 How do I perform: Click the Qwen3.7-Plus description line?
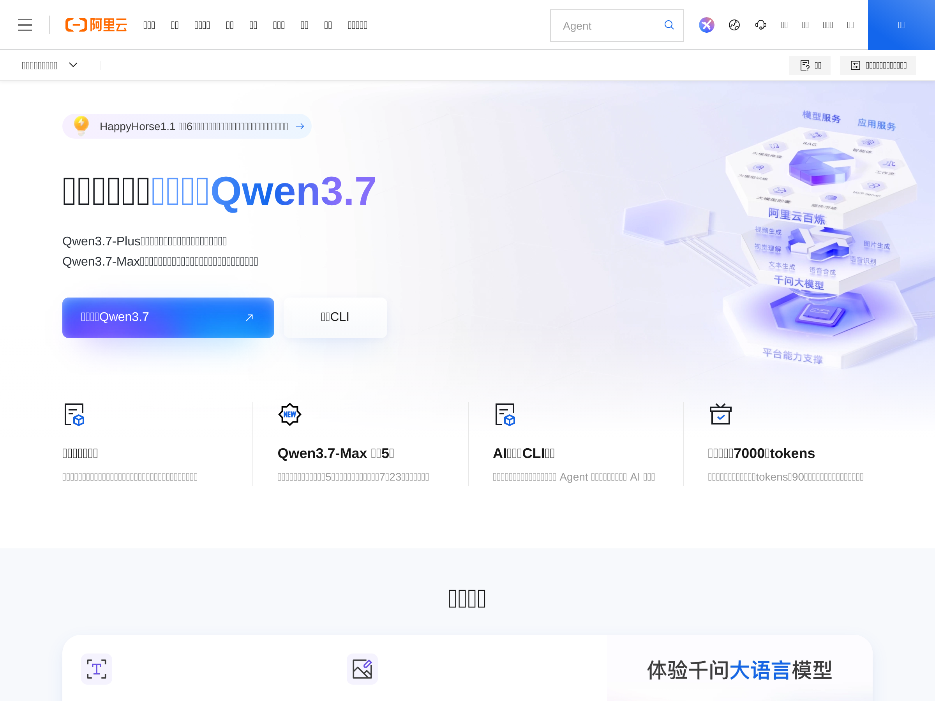pos(145,241)
